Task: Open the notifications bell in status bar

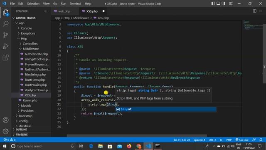Action: point(261,140)
